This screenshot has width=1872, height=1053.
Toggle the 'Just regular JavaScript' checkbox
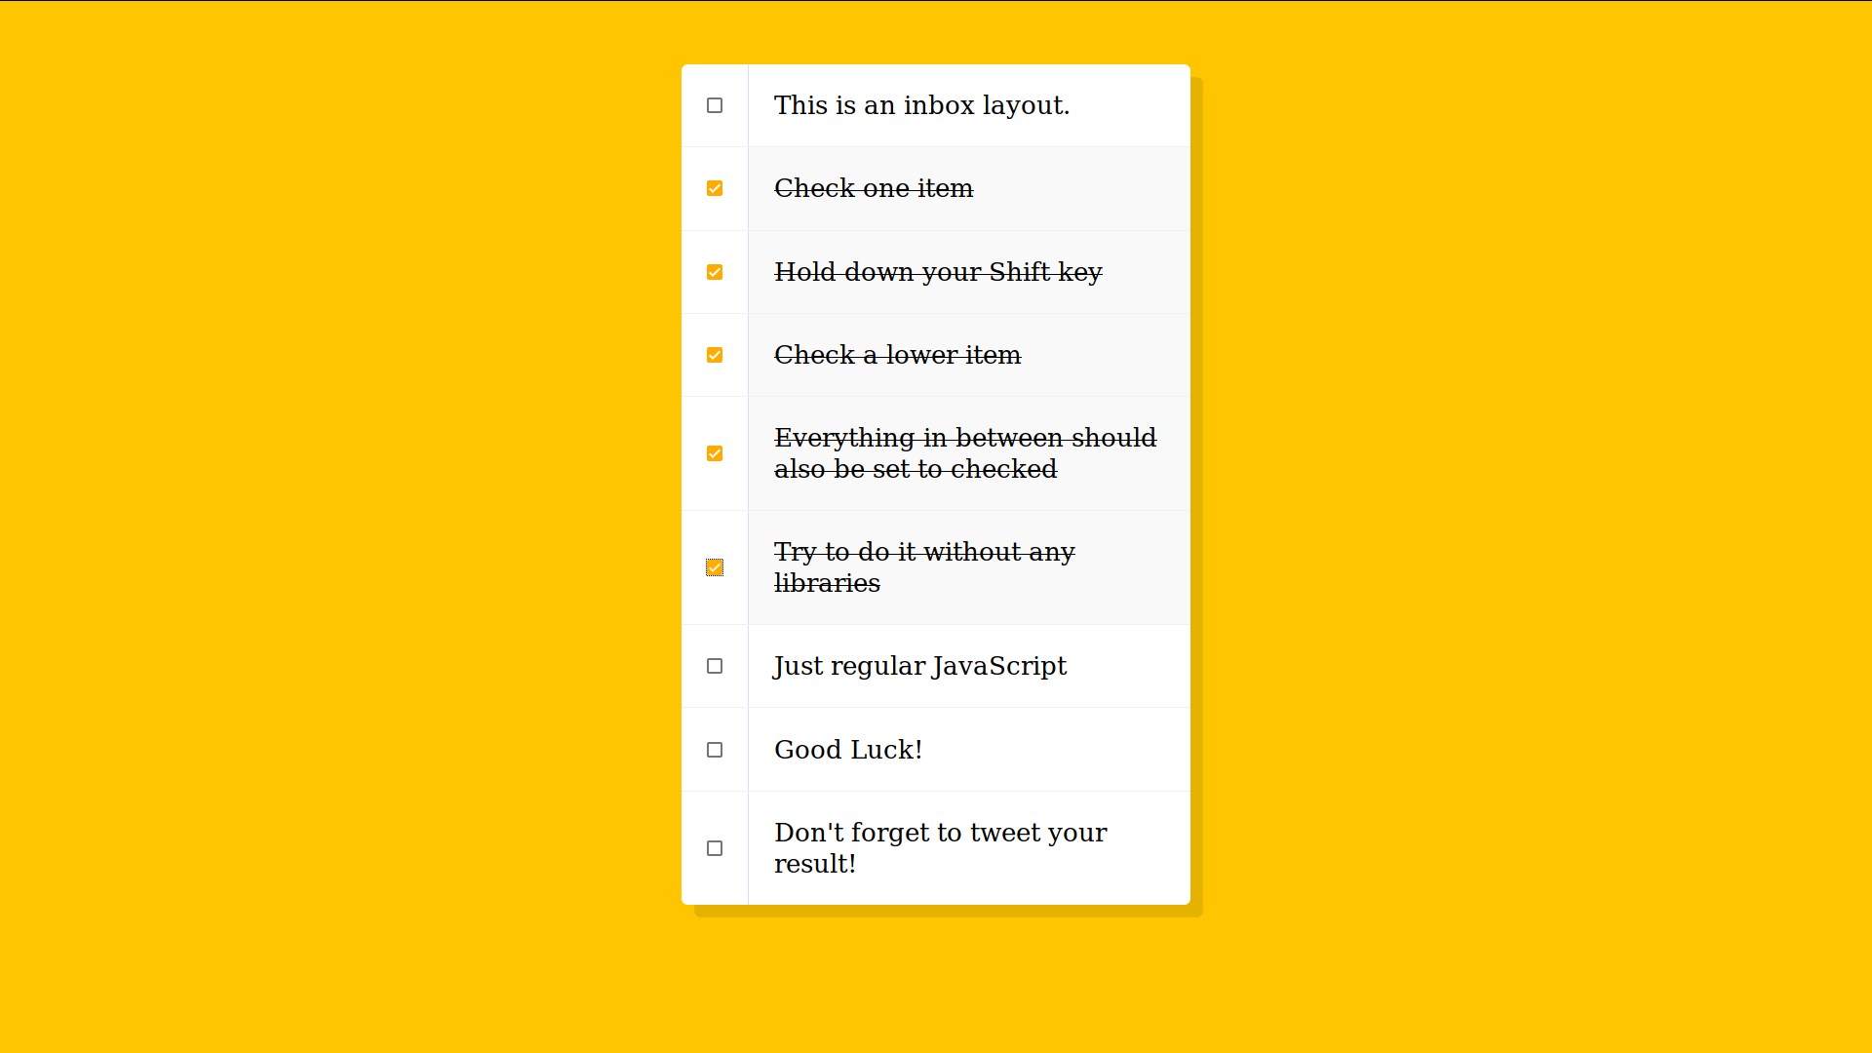click(x=715, y=666)
